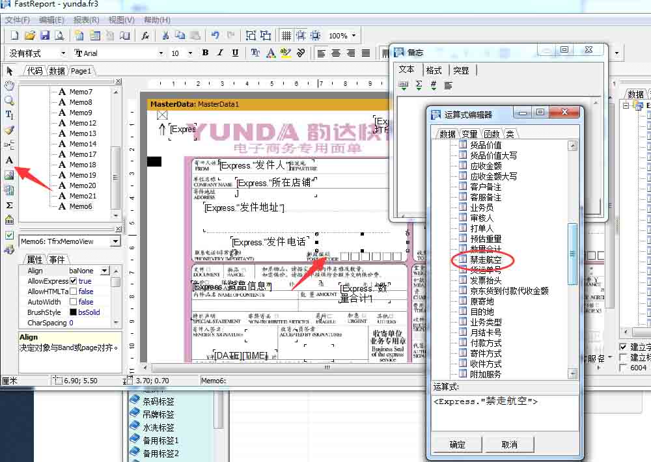
Task: Open the font name Arial dropdown
Action: click(x=161, y=53)
